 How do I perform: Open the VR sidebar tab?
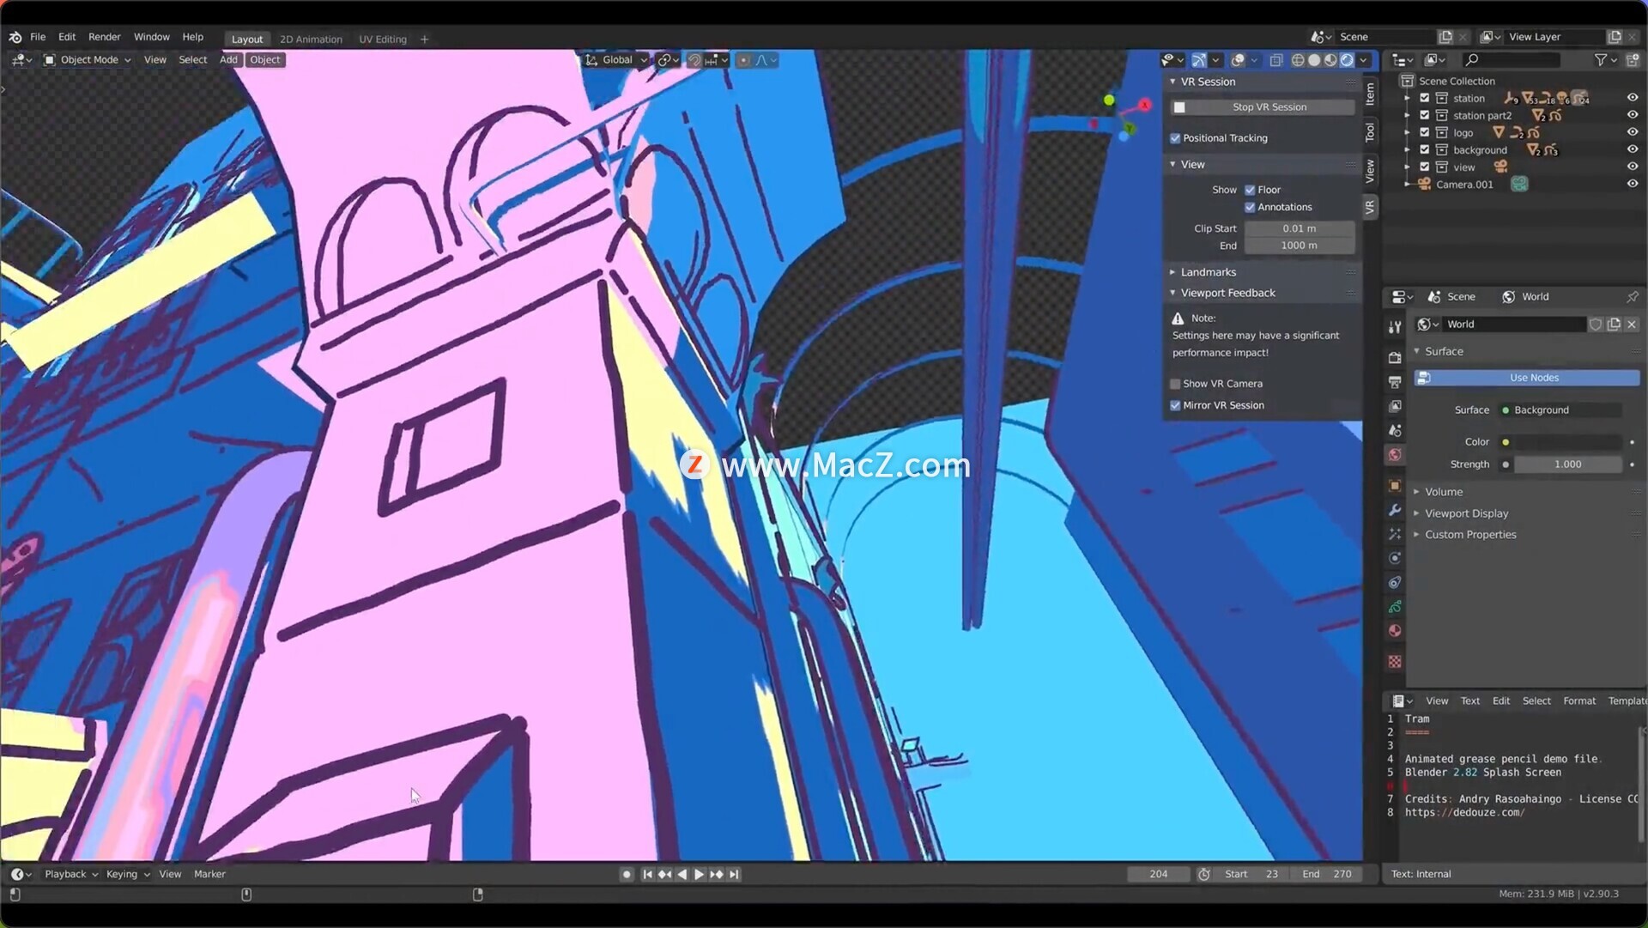click(x=1370, y=207)
